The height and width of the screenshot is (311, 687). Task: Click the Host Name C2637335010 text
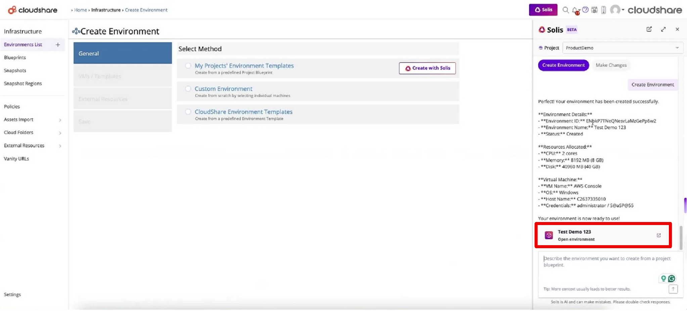572,199
